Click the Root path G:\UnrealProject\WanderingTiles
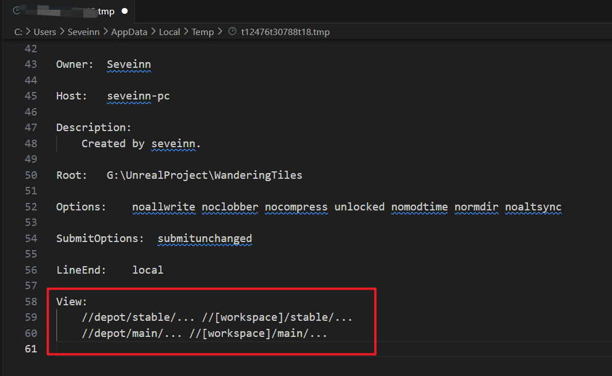The height and width of the screenshot is (376, 612). [x=205, y=175]
